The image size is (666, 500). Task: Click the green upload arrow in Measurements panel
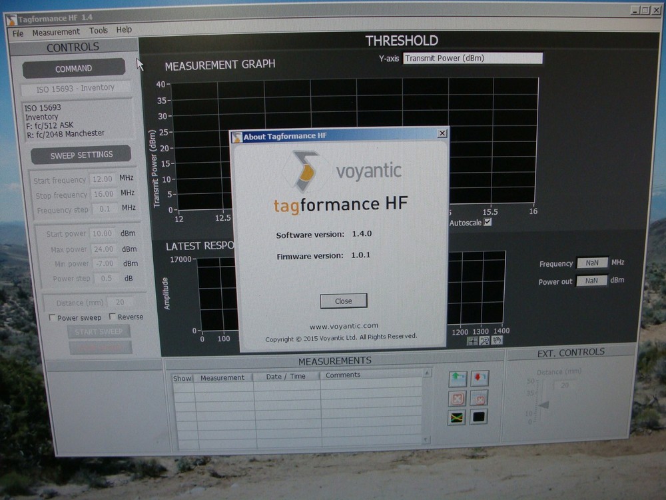(x=458, y=379)
